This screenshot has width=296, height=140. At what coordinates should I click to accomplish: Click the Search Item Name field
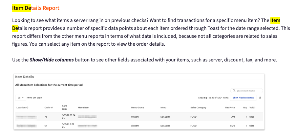(248, 91)
